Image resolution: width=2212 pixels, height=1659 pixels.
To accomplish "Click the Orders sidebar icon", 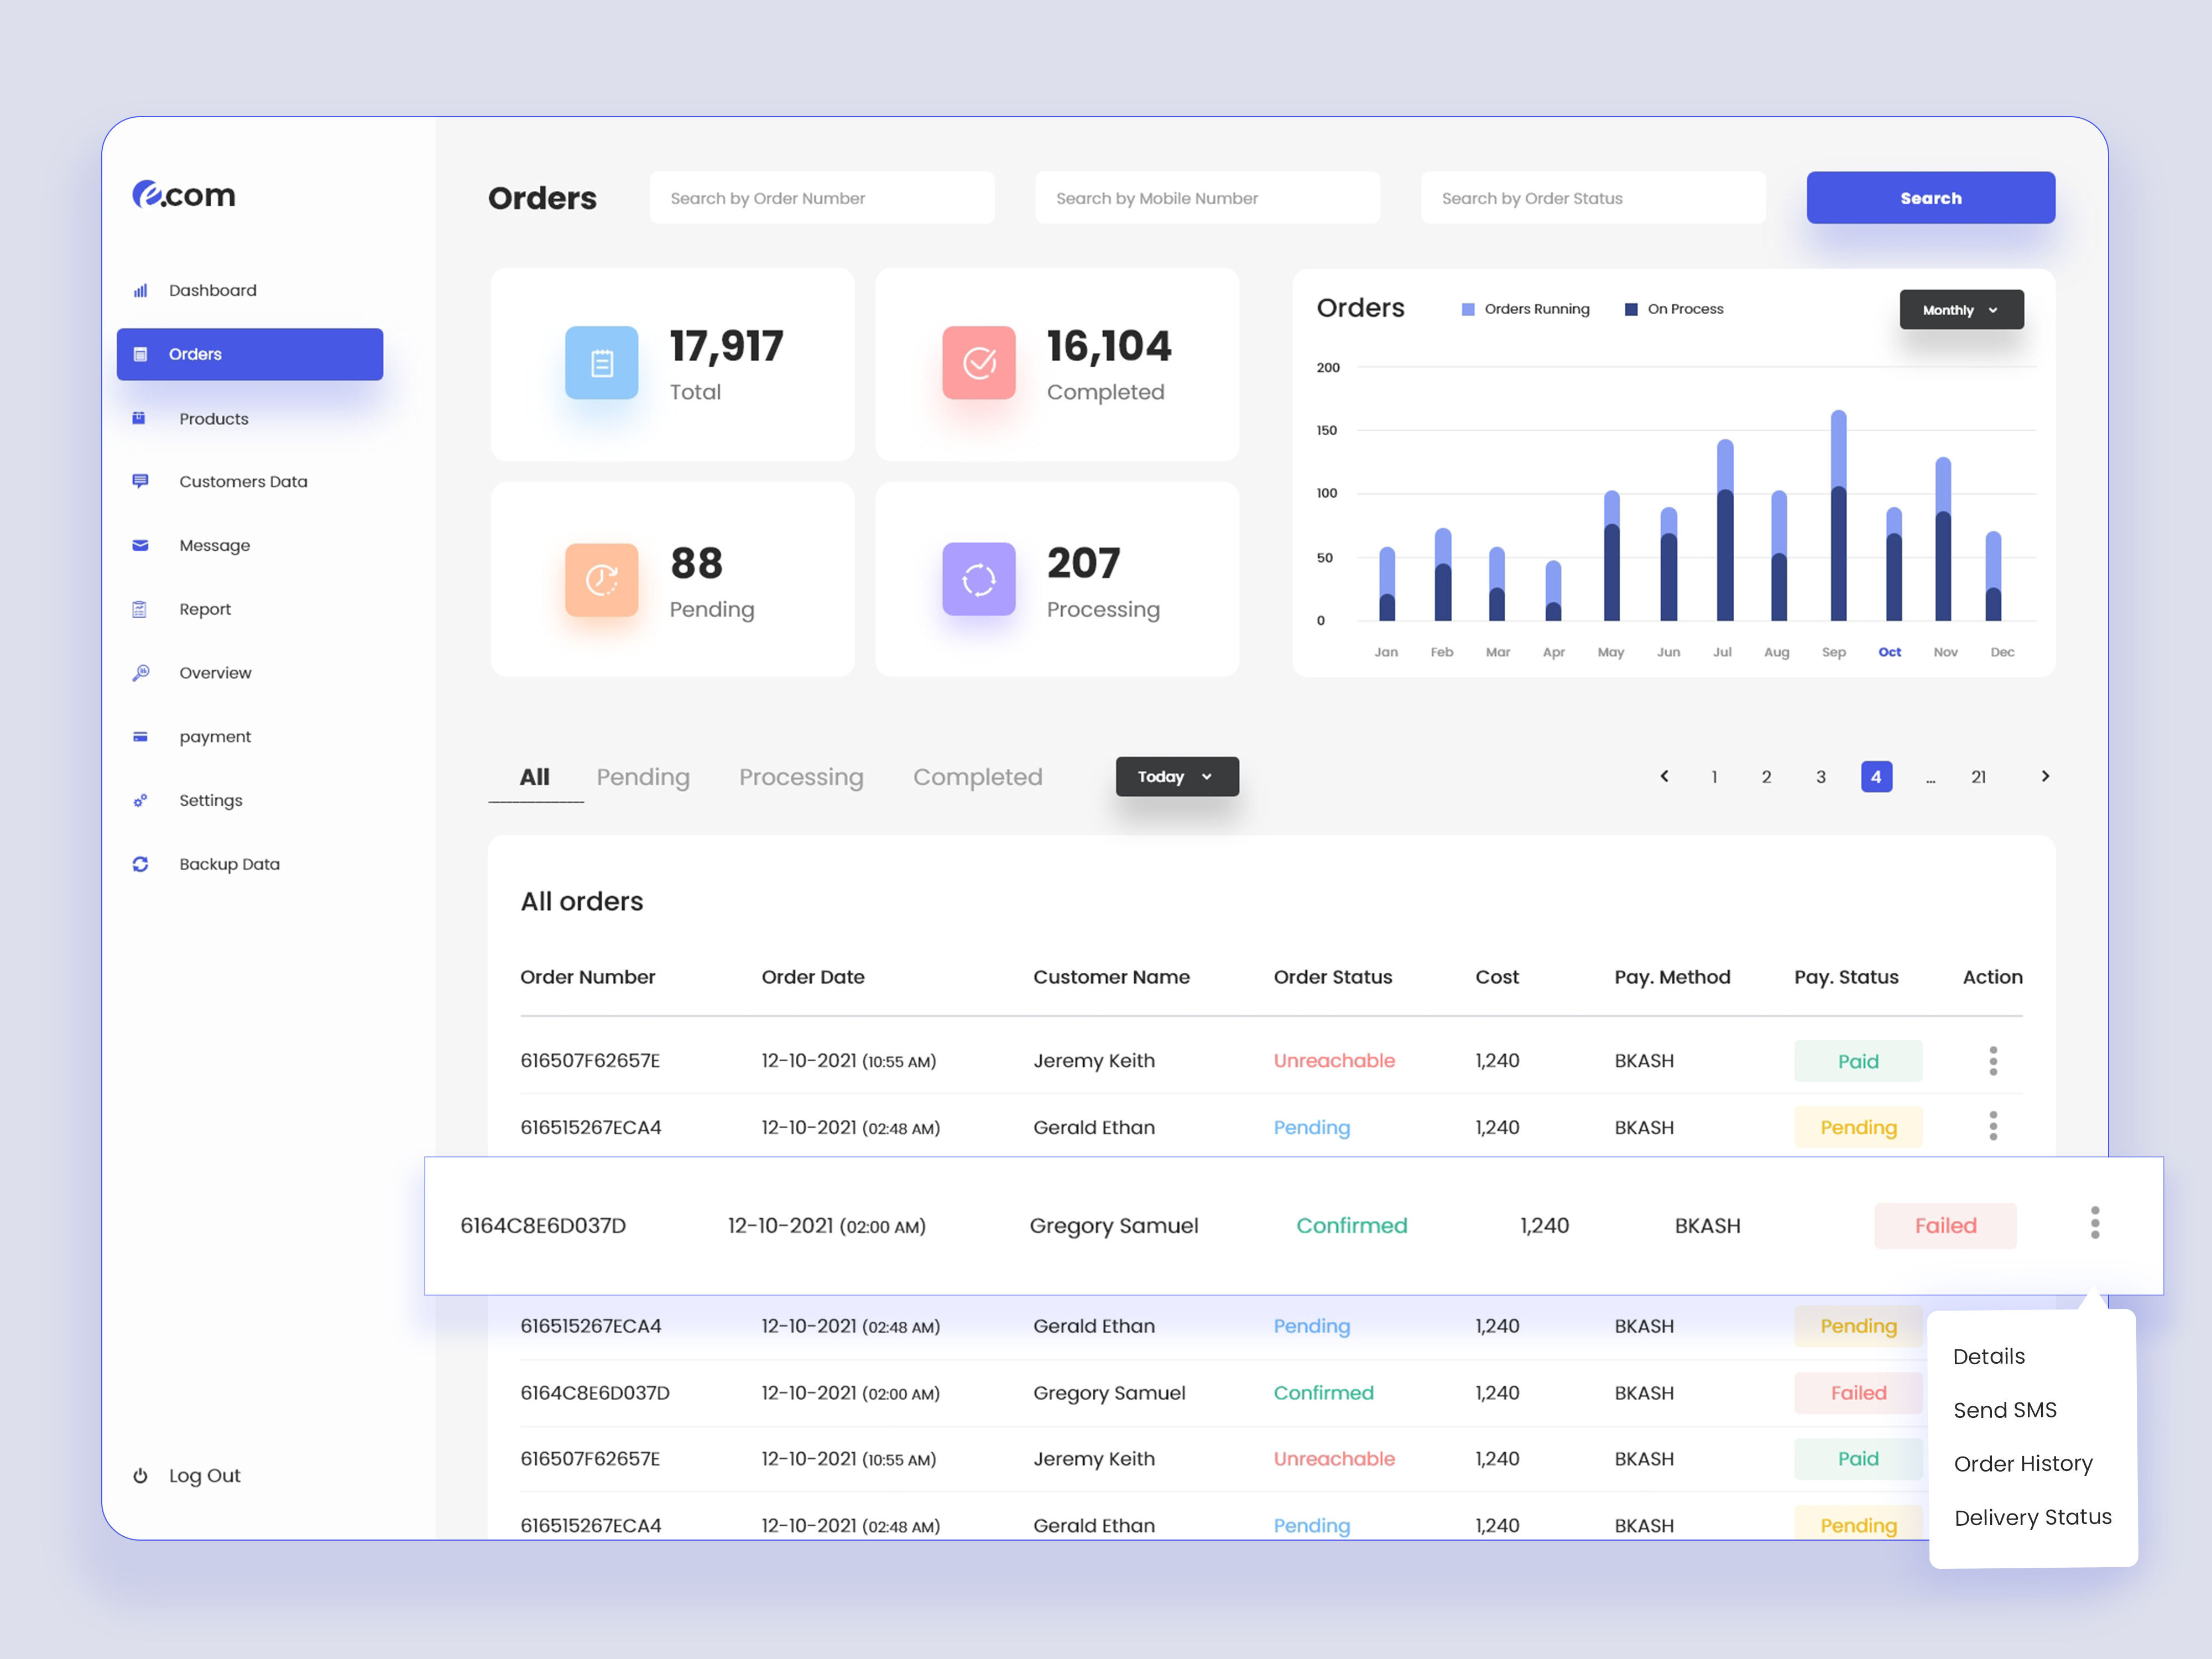I will click(140, 354).
